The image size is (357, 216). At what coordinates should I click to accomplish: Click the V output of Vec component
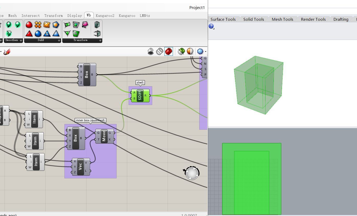click(x=86, y=163)
